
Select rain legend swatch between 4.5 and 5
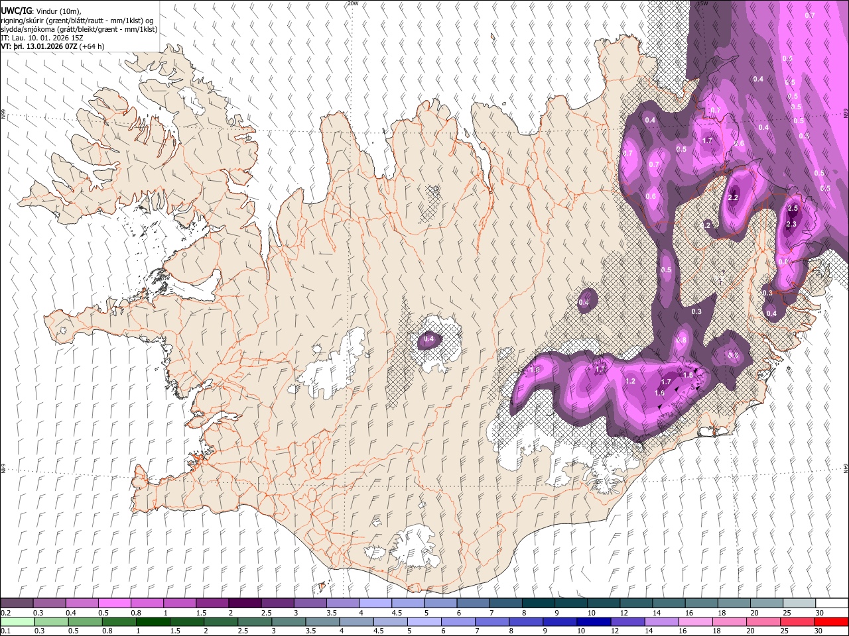pyautogui.click(x=390, y=621)
